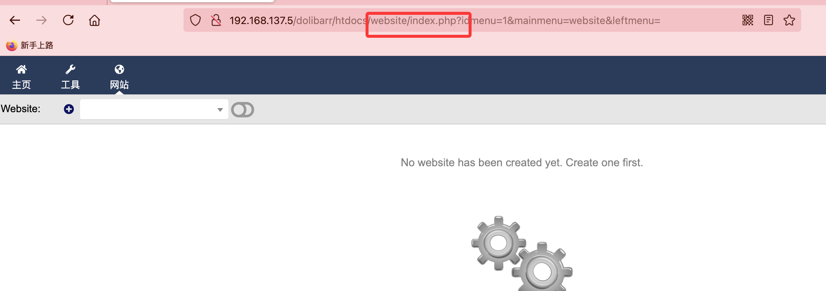Toggle reader view icon
The height and width of the screenshot is (291, 826).
(x=769, y=20)
